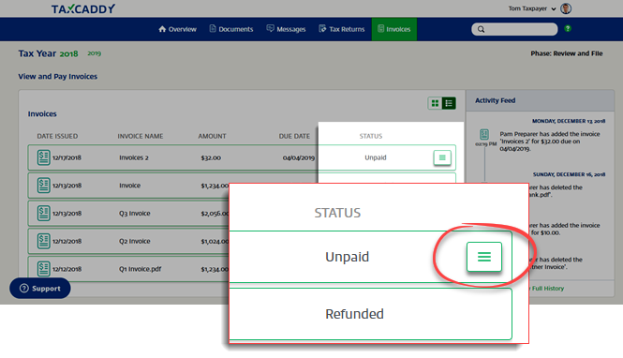
Task: Click the green help question icon
Action: (568, 28)
